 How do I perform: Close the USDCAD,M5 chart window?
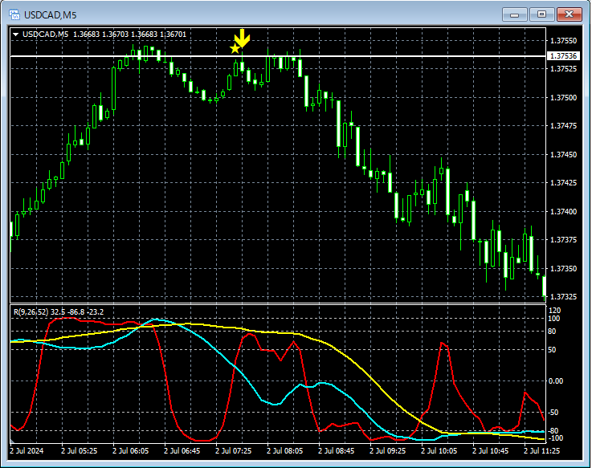(x=569, y=14)
